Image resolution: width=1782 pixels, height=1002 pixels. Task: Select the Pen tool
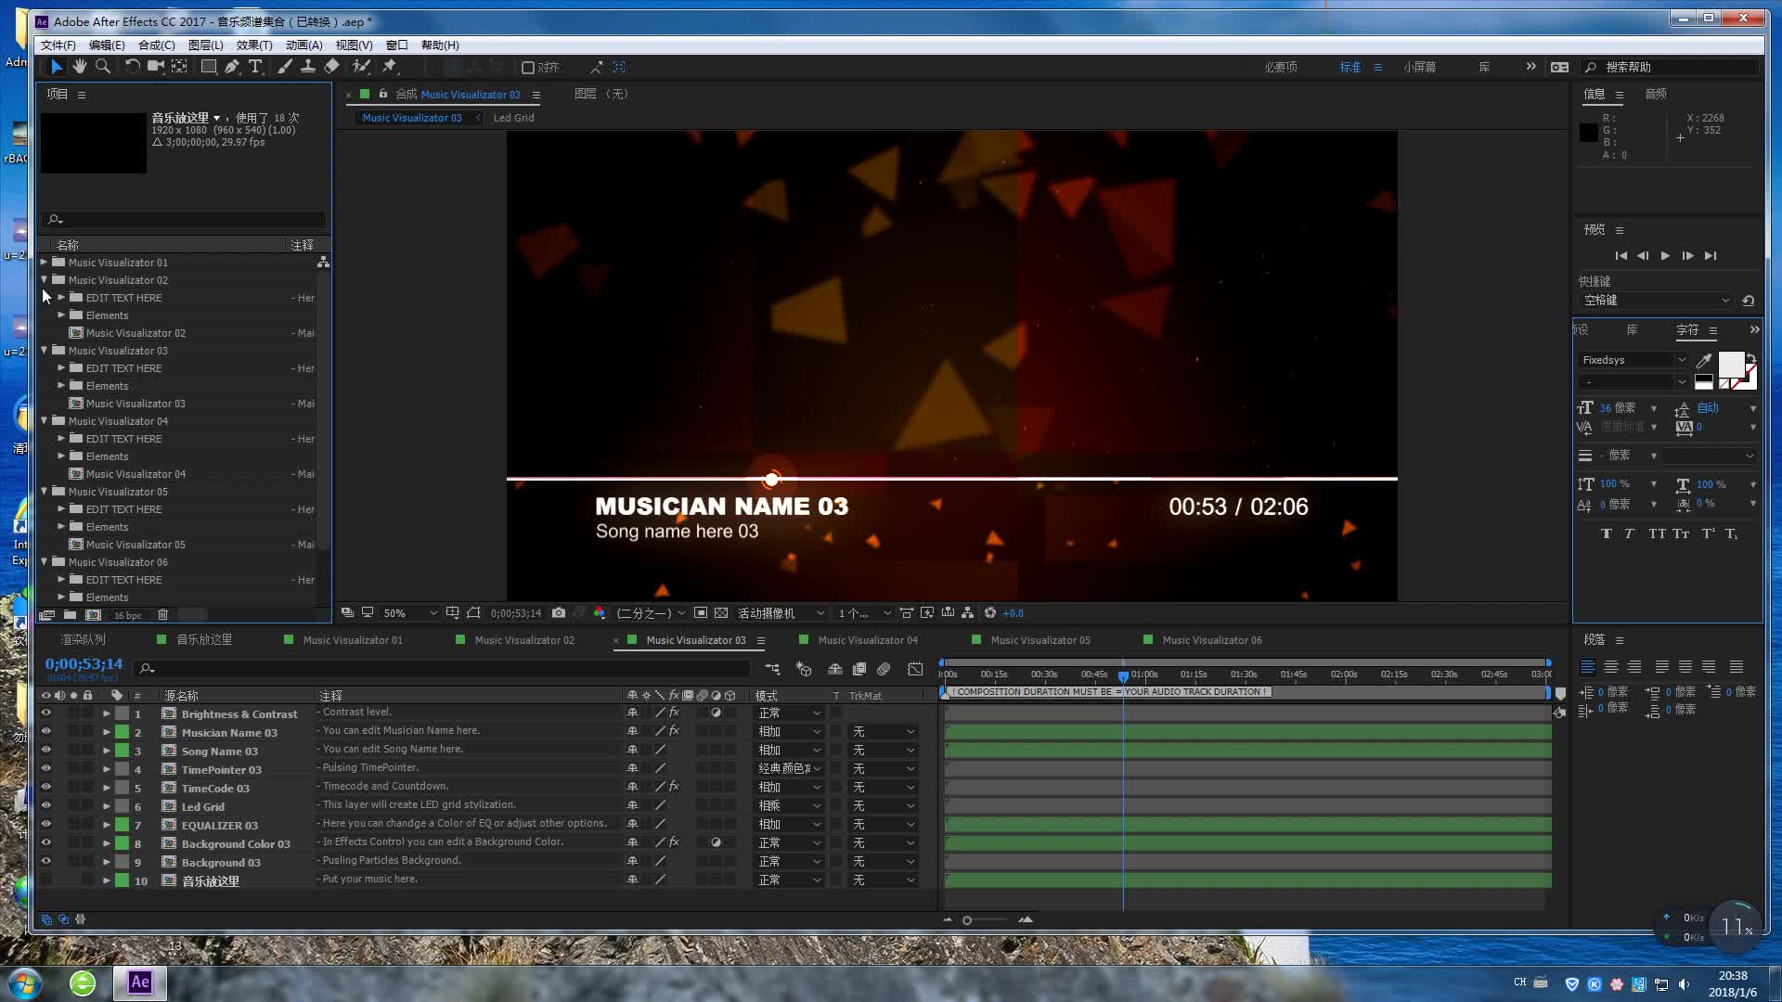tap(232, 67)
